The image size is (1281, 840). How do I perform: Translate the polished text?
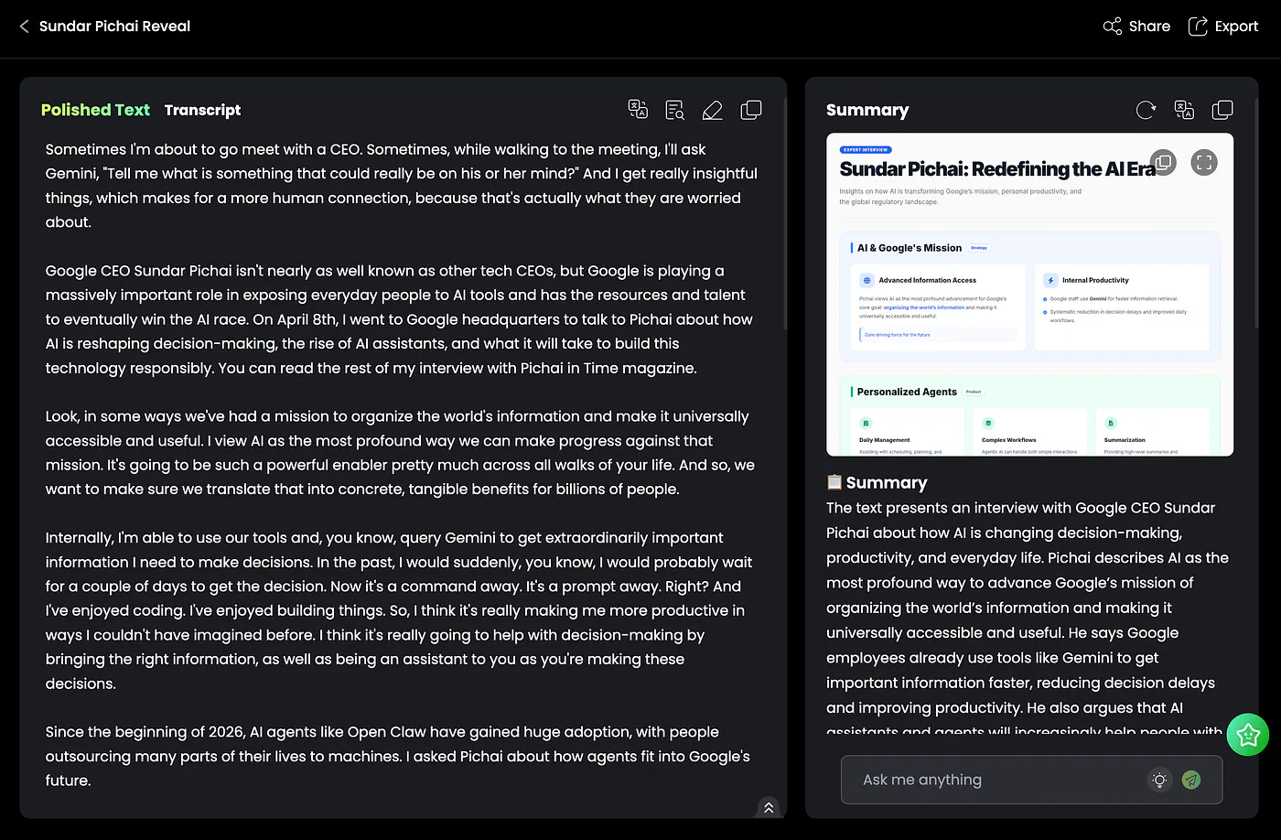coord(638,110)
